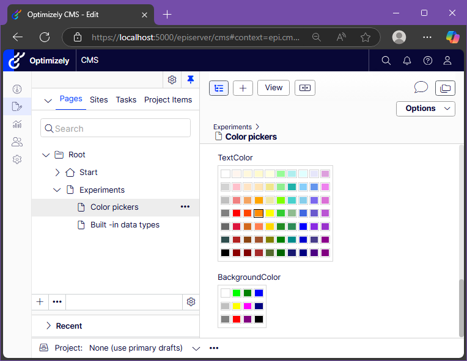
Task: Switch to the Sites tab
Action: (x=98, y=100)
